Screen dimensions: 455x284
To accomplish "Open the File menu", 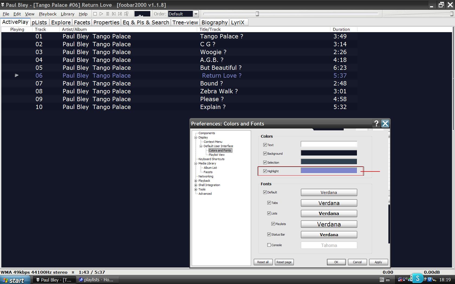I will pos(6,14).
